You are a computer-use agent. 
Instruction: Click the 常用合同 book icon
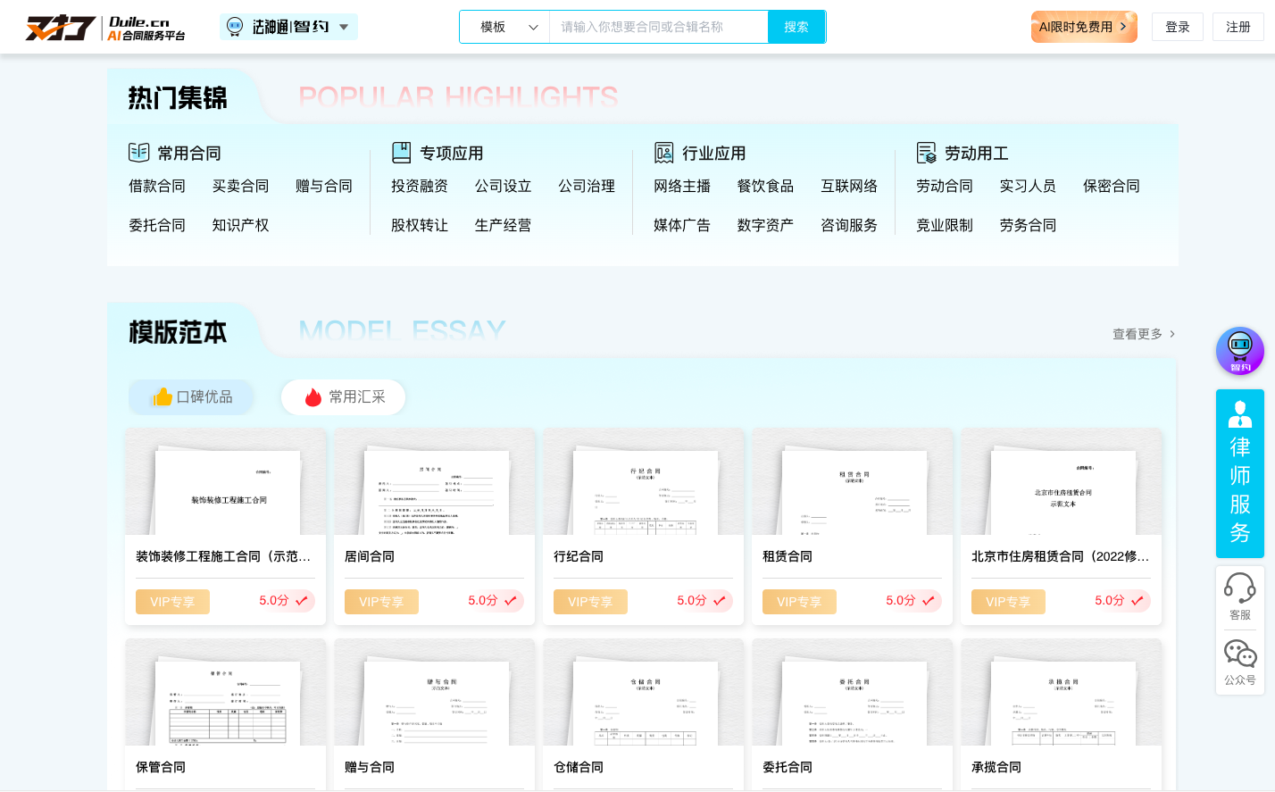139,153
